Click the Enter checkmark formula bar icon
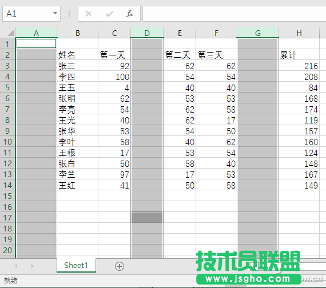 coord(109,14)
